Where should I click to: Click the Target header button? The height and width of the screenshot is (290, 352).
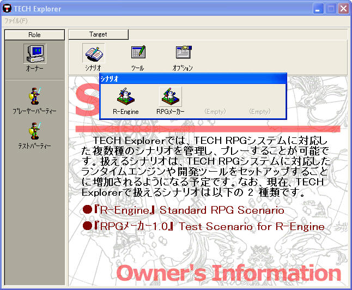(x=98, y=34)
